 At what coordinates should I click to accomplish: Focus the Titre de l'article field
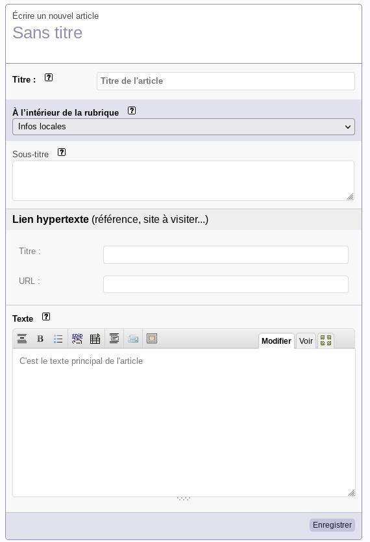226,81
